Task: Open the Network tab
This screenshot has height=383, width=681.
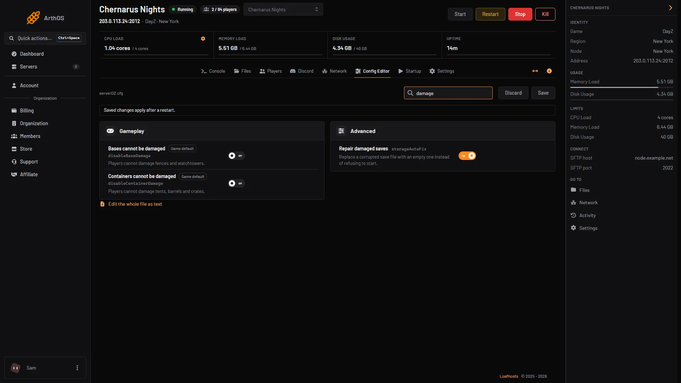Action: point(334,71)
